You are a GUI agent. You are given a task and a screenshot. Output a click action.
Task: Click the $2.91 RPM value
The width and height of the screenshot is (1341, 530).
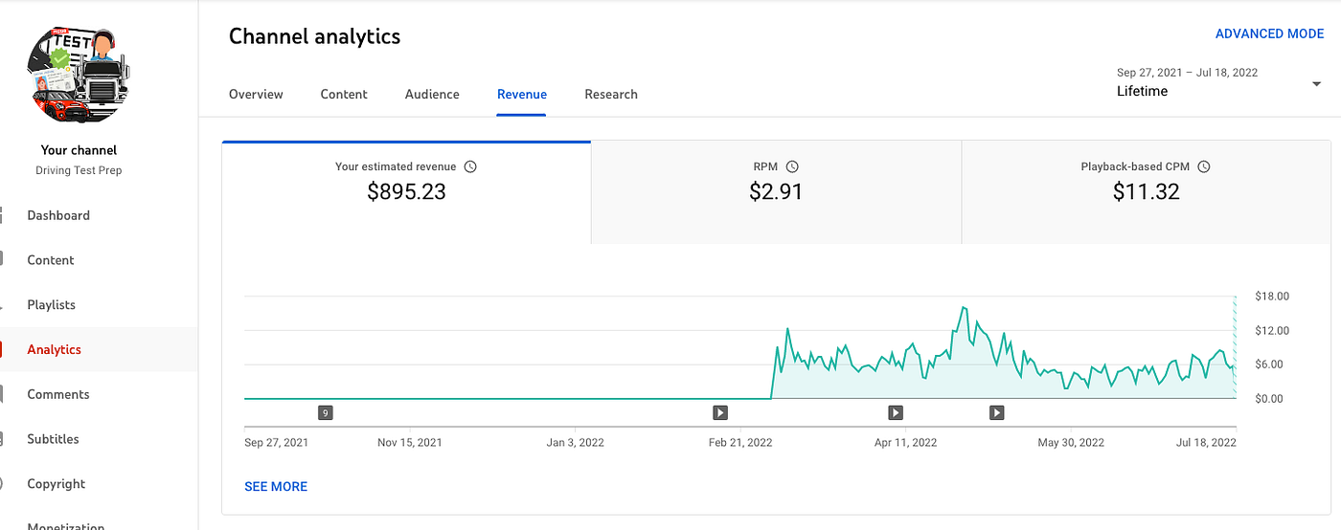tap(776, 191)
